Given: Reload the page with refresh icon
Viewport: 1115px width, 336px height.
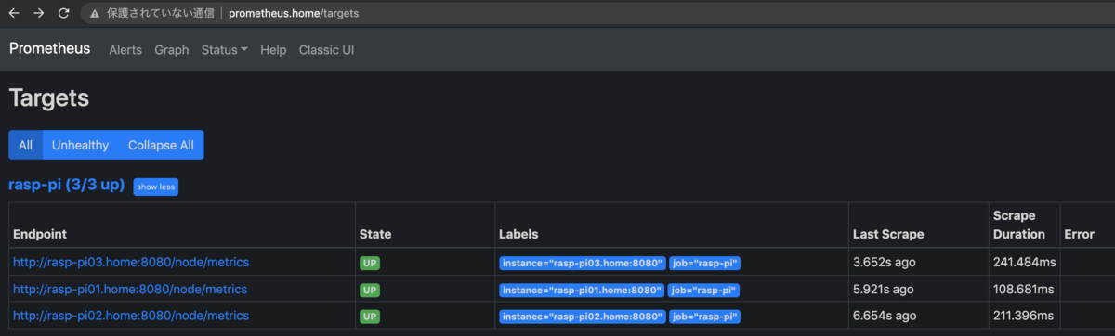Looking at the screenshot, I should (x=64, y=14).
